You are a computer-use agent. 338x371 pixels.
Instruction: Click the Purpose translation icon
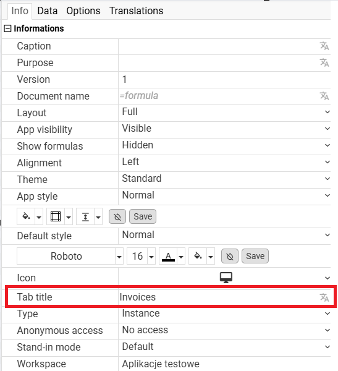[x=324, y=62]
